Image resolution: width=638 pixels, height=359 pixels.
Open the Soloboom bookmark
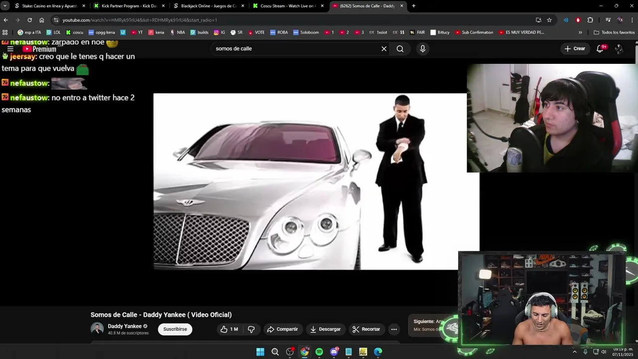click(x=306, y=32)
